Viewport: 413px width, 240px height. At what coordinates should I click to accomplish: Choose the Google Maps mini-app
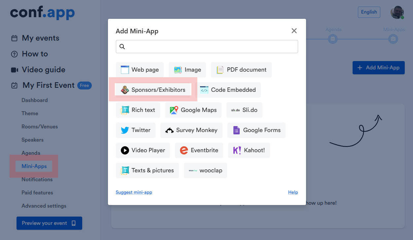pos(193,110)
